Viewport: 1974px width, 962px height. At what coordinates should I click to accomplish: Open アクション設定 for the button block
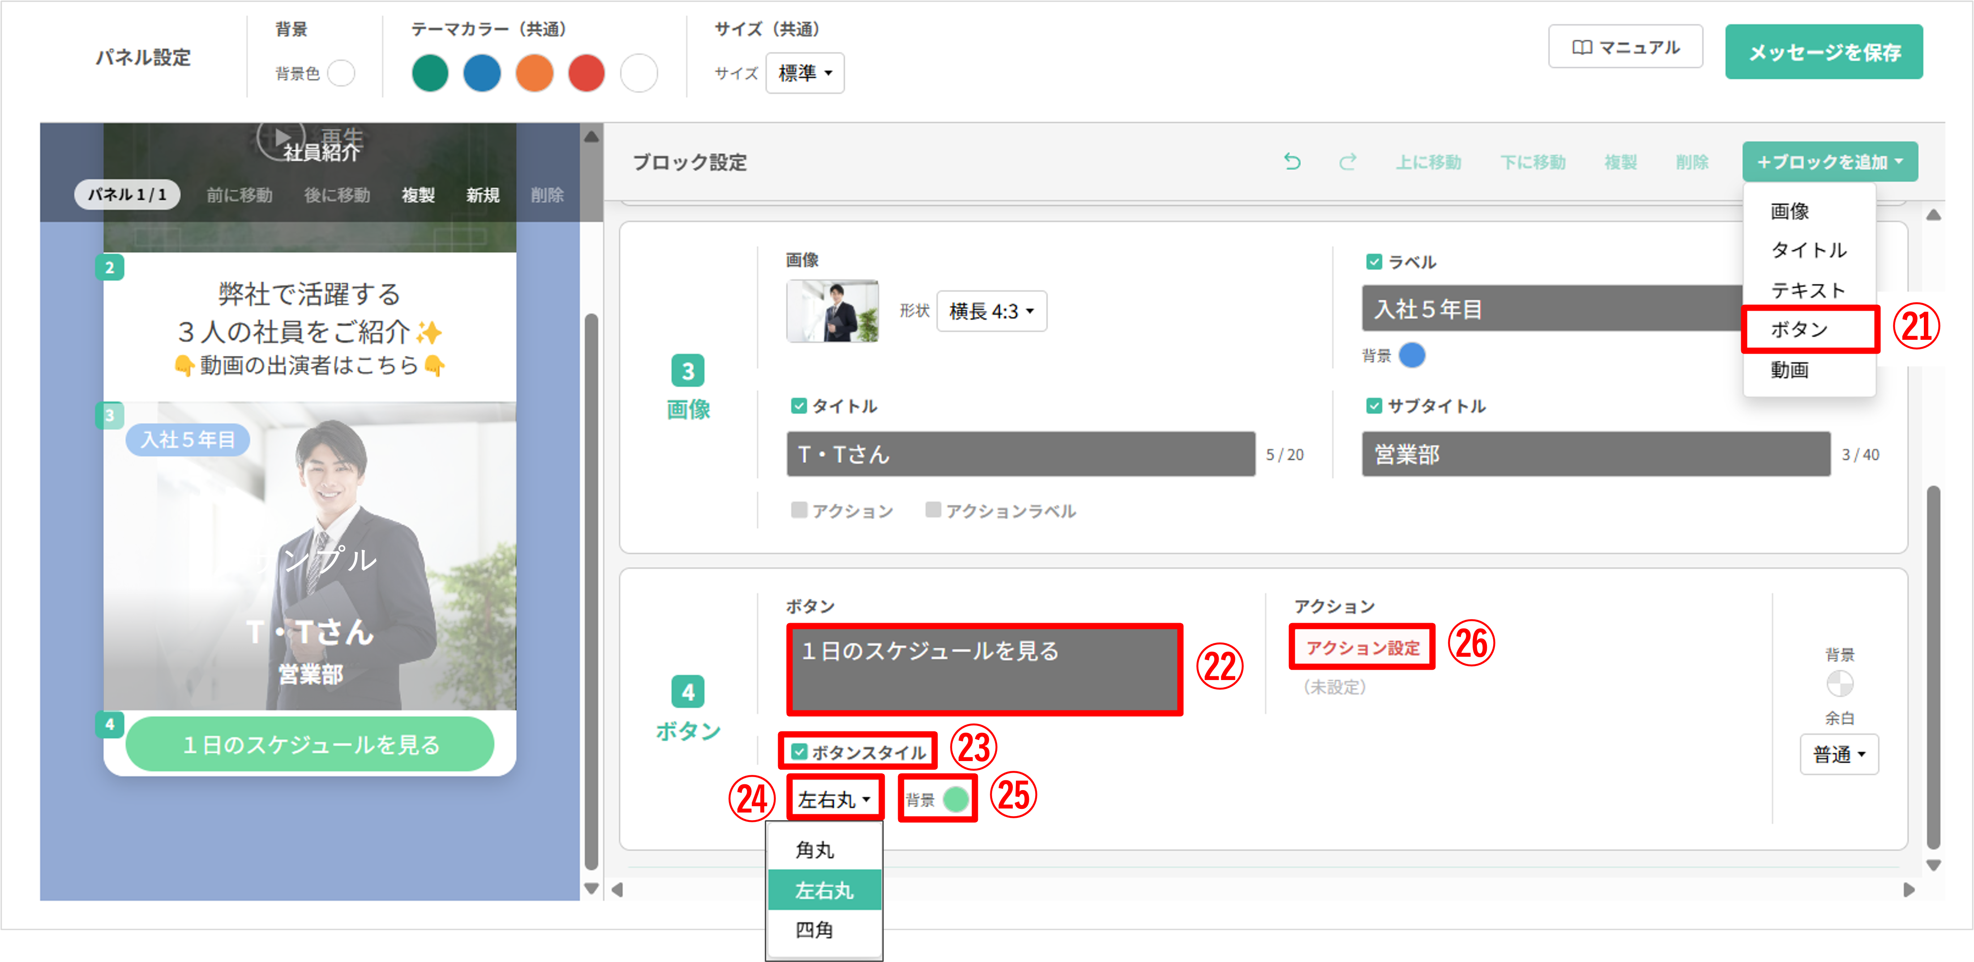tap(1362, 647)
